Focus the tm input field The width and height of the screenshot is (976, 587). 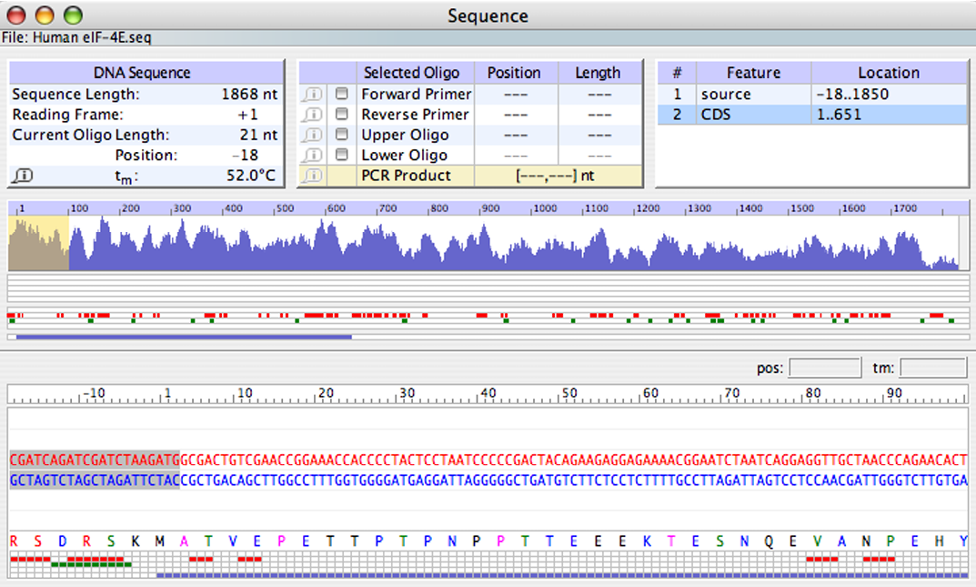pyautogui.click(x=933, y=368)
